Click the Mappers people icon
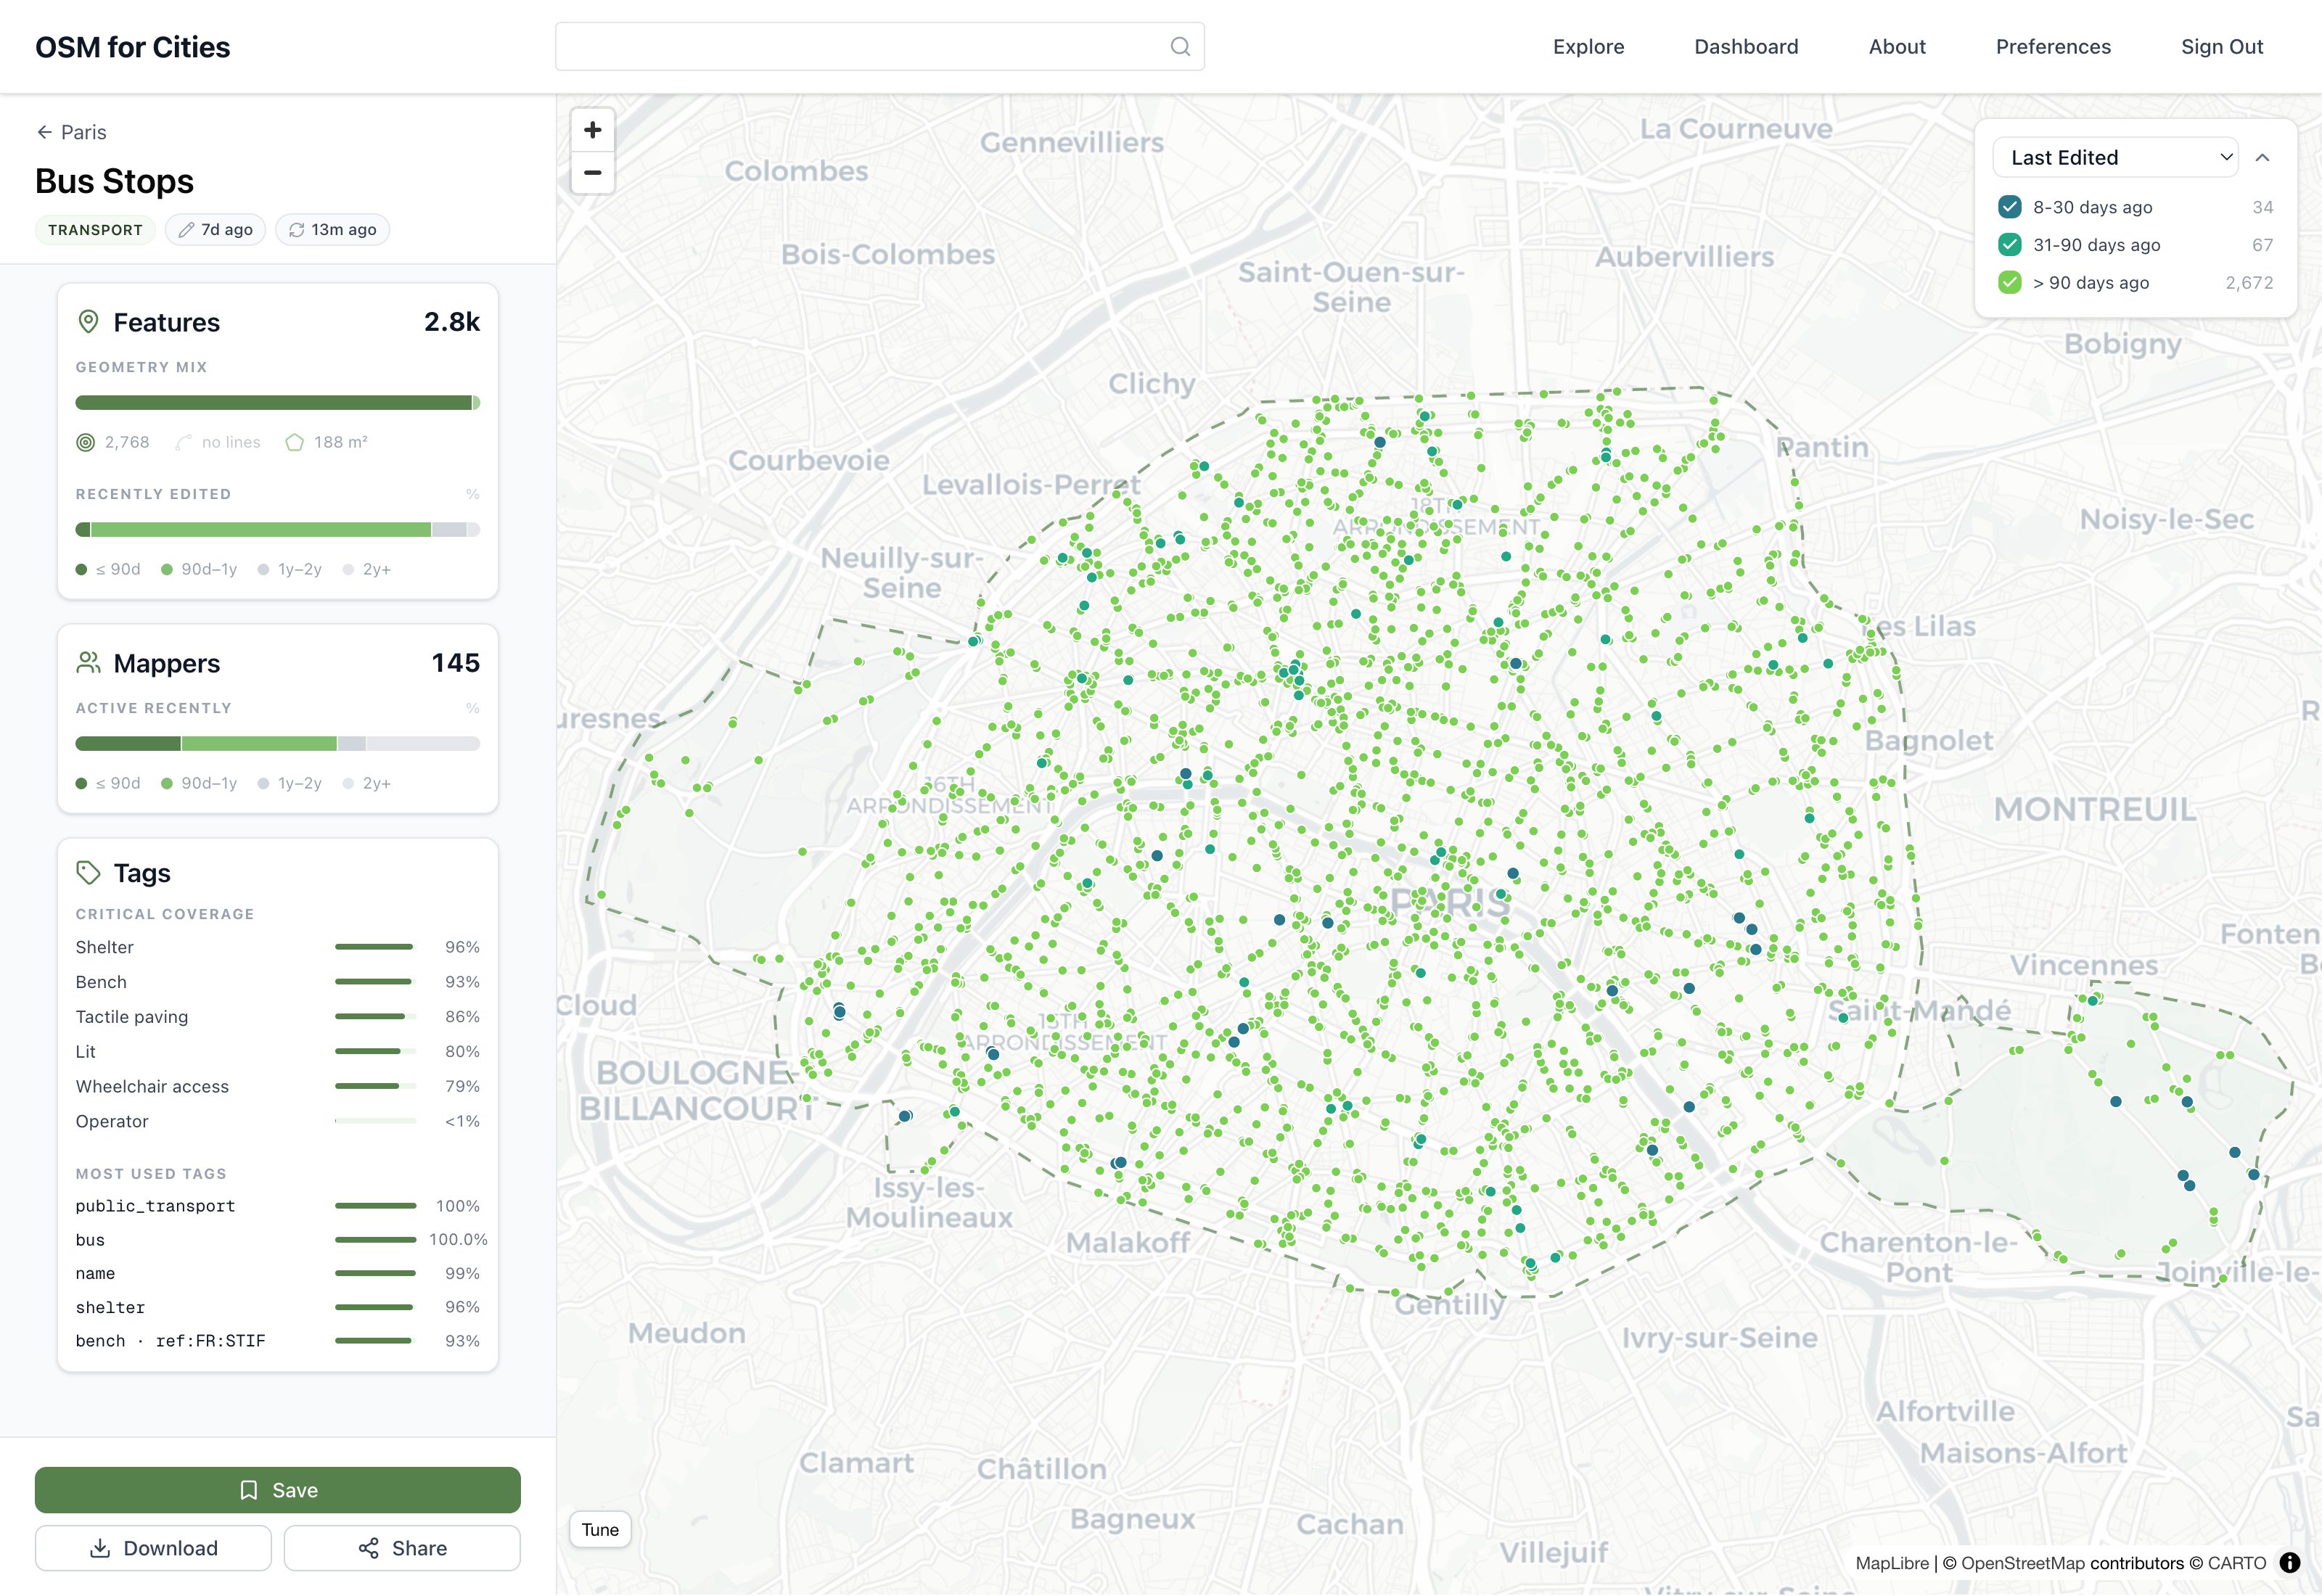This screenshot has width=2322, height=1596. pyautogui.click(x=88, y=663)
